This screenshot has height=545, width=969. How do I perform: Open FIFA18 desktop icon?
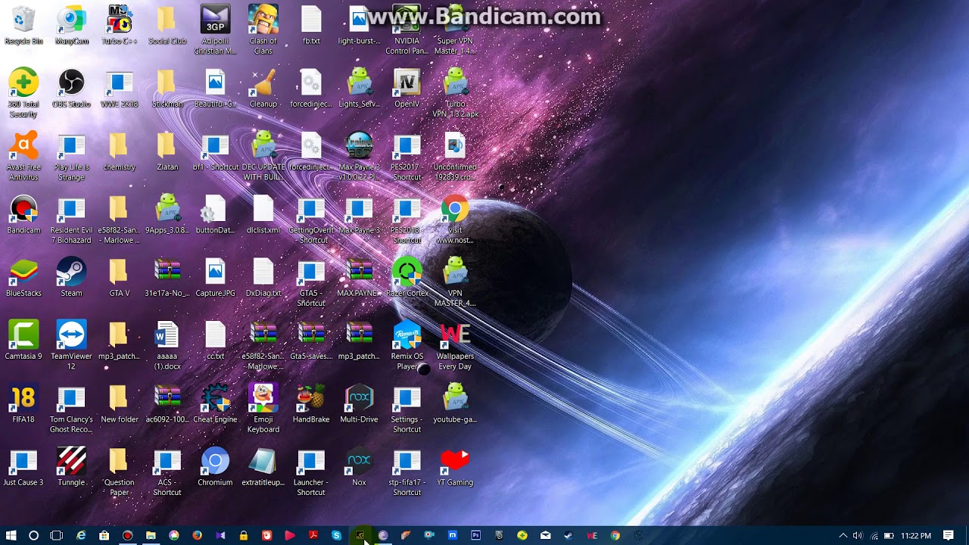pos(23,404)
